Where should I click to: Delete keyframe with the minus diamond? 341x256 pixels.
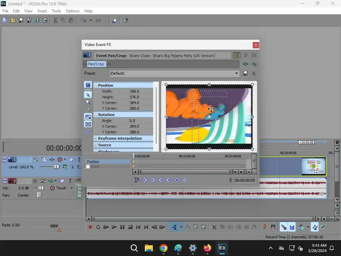(184, 180)
